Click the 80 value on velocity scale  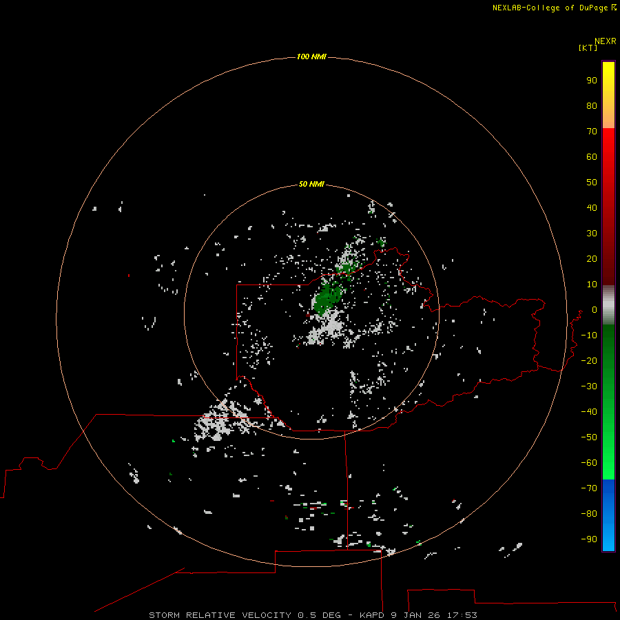[x=592, y=105]
